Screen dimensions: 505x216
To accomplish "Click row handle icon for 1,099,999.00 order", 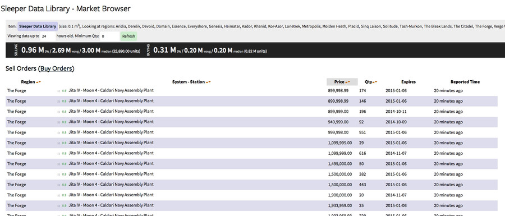I will click(x=58, y=154).
